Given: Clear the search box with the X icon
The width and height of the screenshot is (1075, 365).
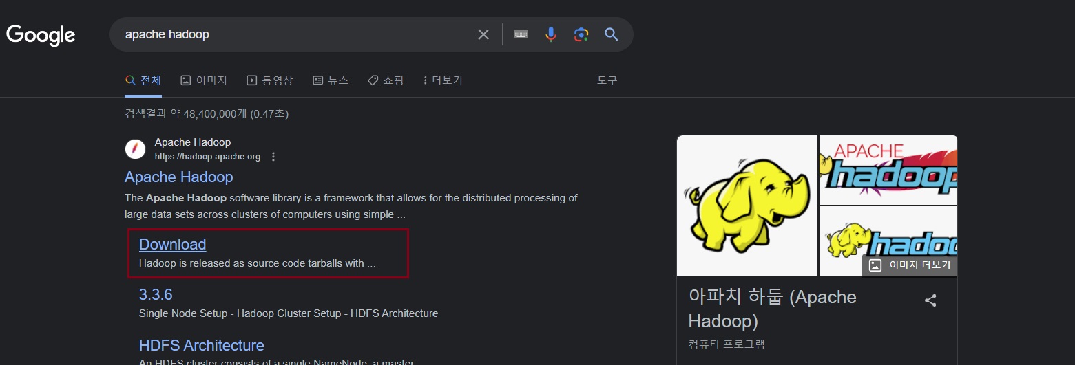Looking at the screenshot, I should (x=483, y=34).
